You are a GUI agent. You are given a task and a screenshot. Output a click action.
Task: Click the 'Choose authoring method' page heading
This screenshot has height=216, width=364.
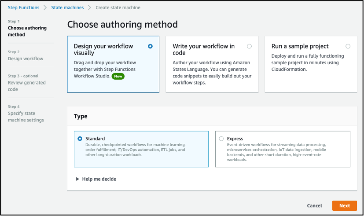coord(122,25)
